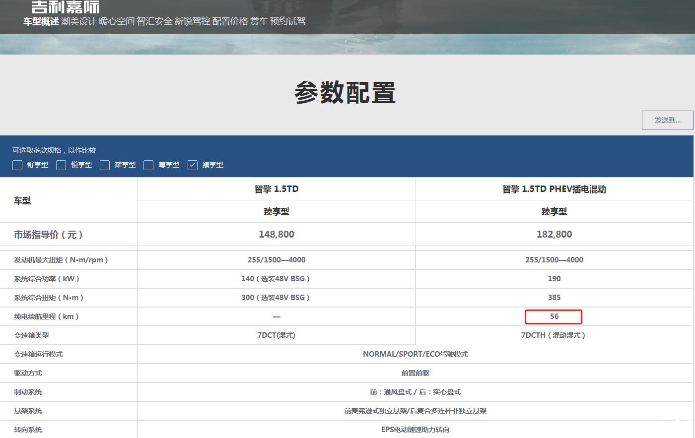Select the 尊享型 checkbox
The width and height of the screenshot is (695, 438).
148,165
